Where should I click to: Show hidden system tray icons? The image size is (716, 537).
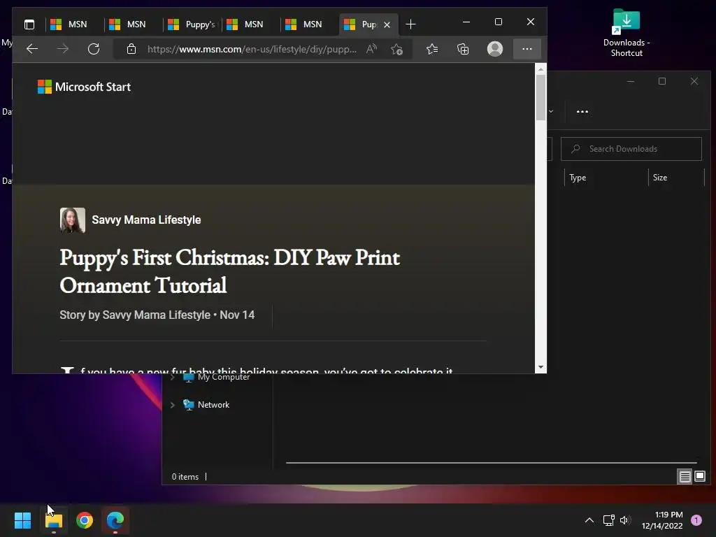point(589,520)
